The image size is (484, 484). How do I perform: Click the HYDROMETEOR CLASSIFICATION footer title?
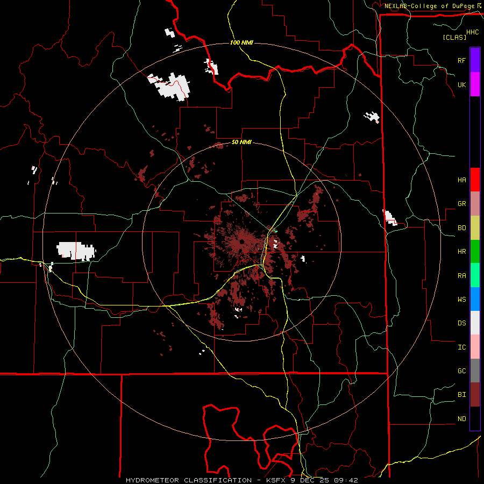click(189, 480)
